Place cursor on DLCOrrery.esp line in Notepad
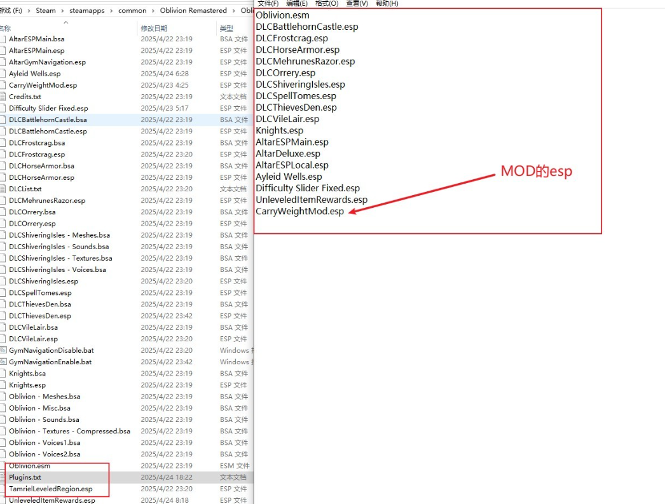This screenshot has width=665, height=504. 285,73
